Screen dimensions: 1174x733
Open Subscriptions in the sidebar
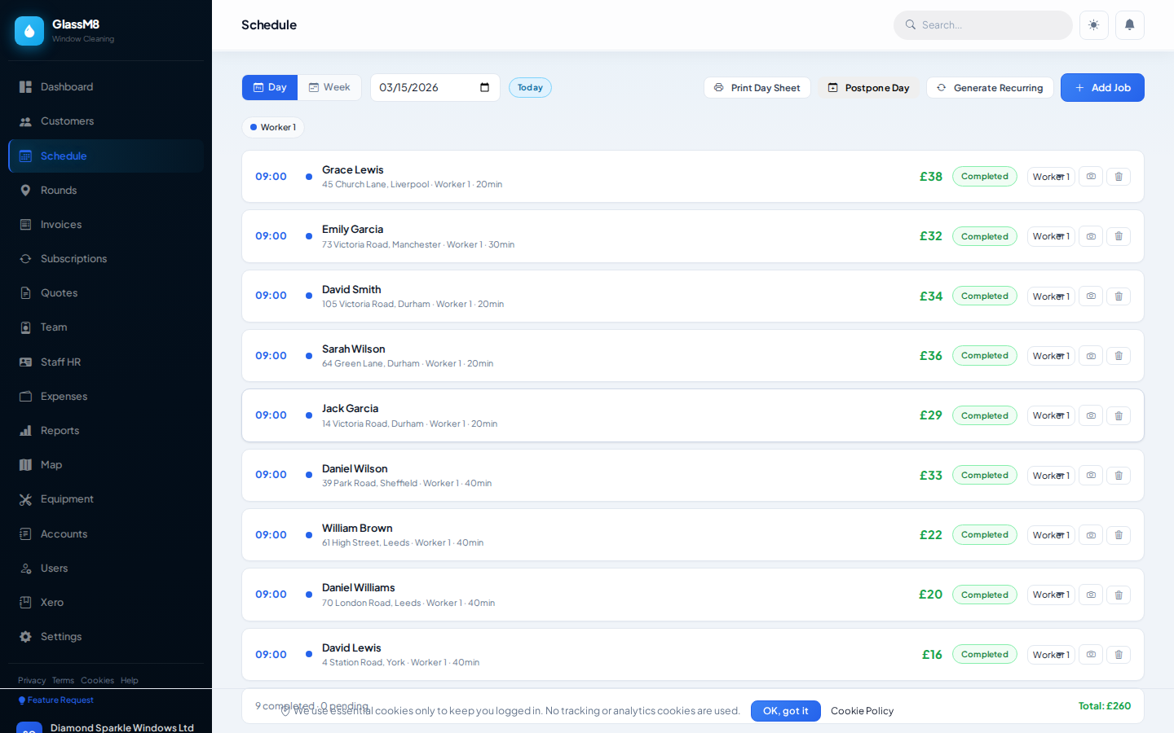click(106, 259)
